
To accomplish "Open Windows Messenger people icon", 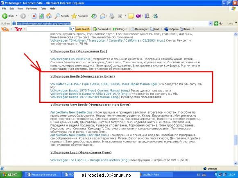I will pyautogui.click(x=155, y=16).
